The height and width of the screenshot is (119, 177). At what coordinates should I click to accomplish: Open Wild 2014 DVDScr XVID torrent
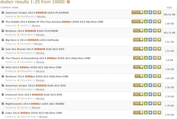point(33,67)
